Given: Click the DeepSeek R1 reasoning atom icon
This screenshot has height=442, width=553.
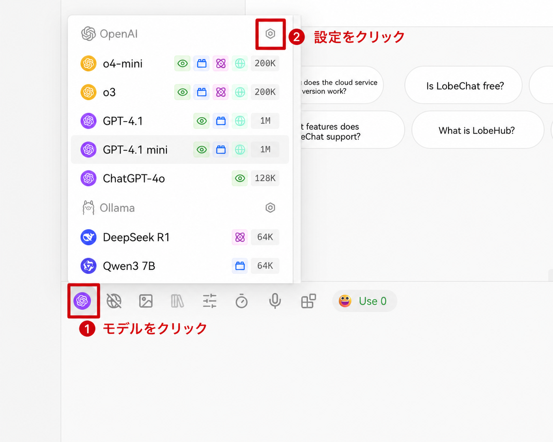Looking at the screenshot, I should click(x=240, y=237).
